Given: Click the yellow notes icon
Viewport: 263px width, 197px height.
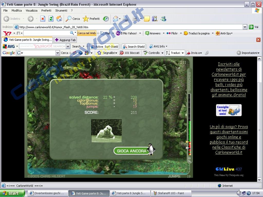Looking at the screenshot, I should (147, 19).
